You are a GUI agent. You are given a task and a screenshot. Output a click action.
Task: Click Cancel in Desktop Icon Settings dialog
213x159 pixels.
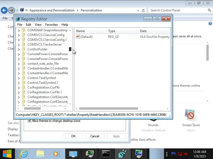pyautogui.click(x=95, y=136)
